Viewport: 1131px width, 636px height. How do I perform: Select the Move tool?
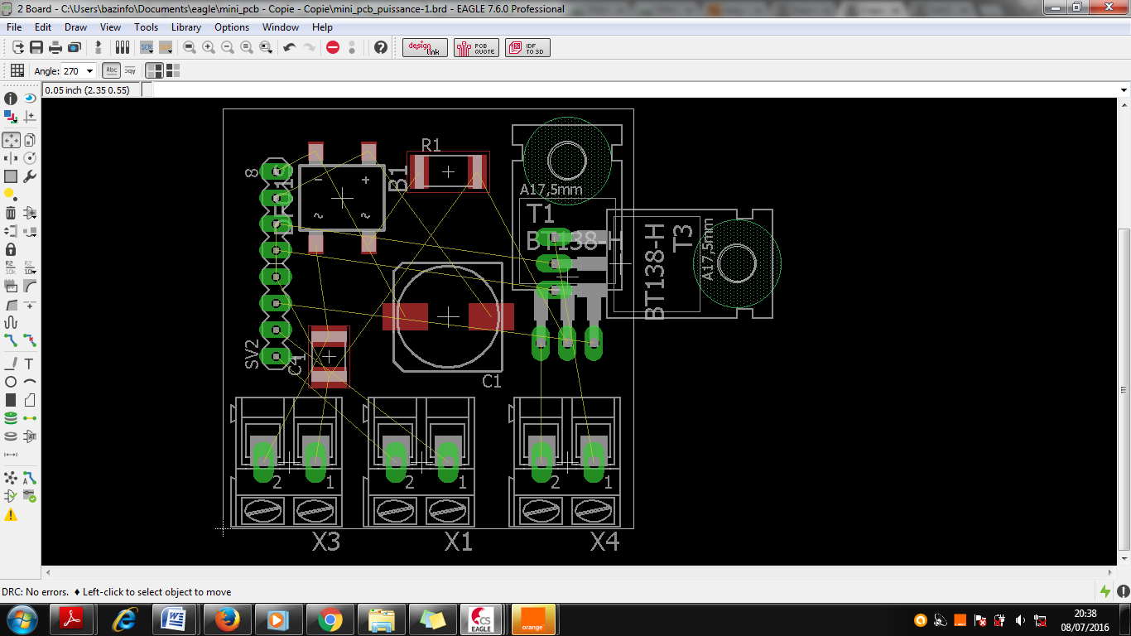point(11,140)
